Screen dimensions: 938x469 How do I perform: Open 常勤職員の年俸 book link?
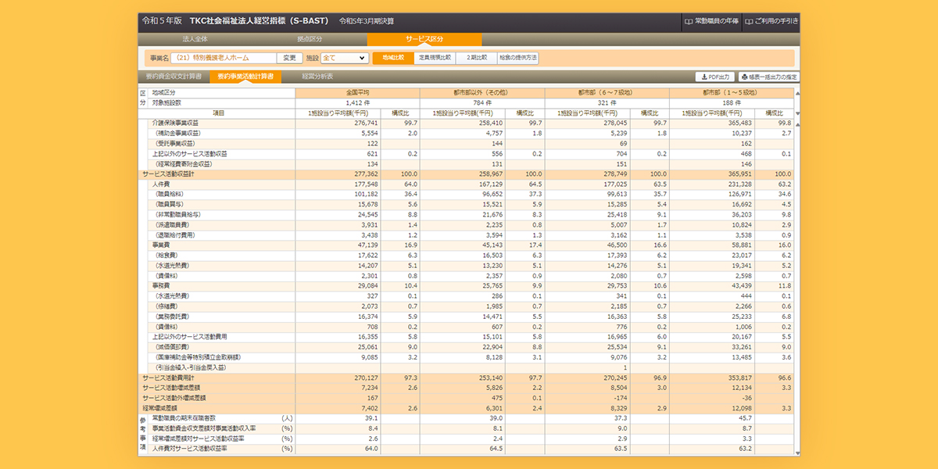point(711,22)
